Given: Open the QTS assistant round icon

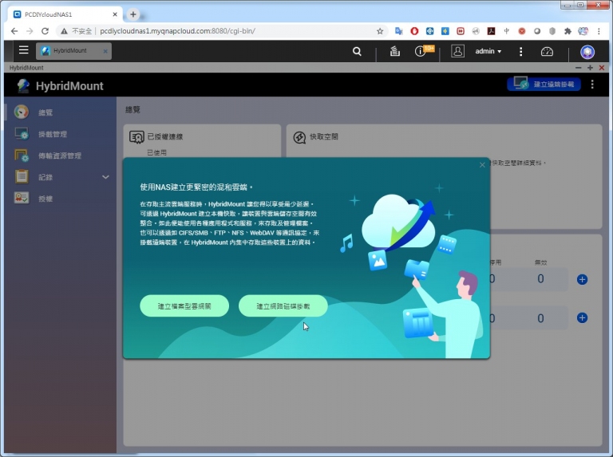Looking at the screenshot, I should point(587,52).
